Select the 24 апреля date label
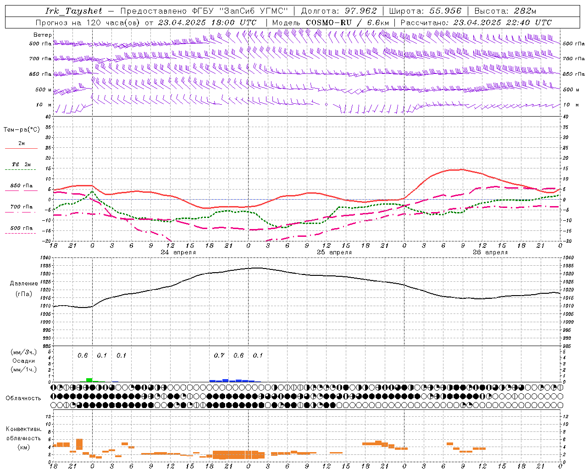Screen dimensions: 587x470 click(x=178, y=252)
